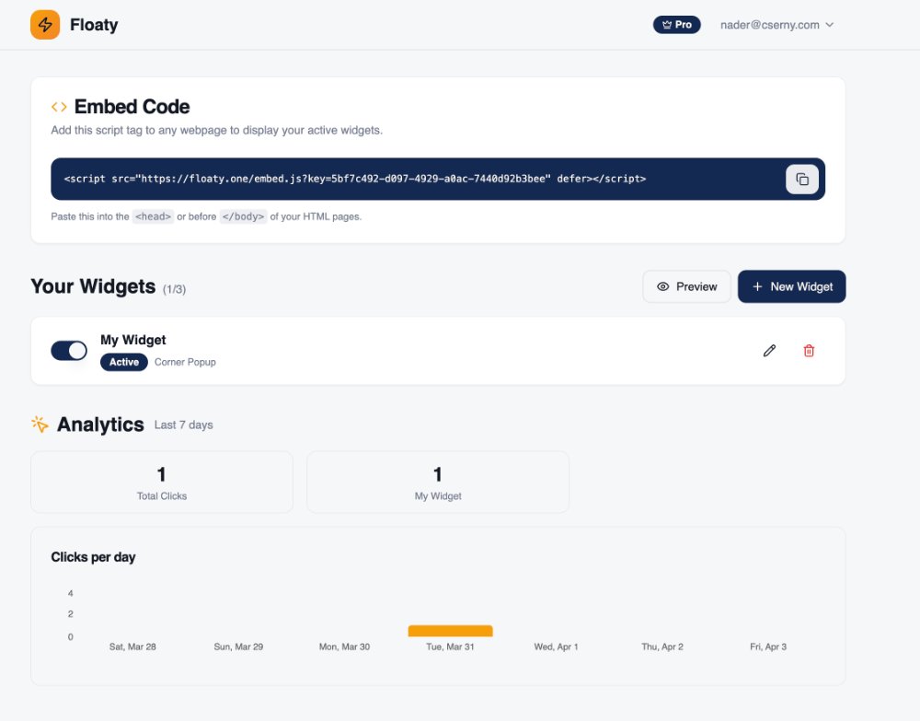
Task: Click the Thu, Apr 2 axis label
Action: tap(661, 646)
